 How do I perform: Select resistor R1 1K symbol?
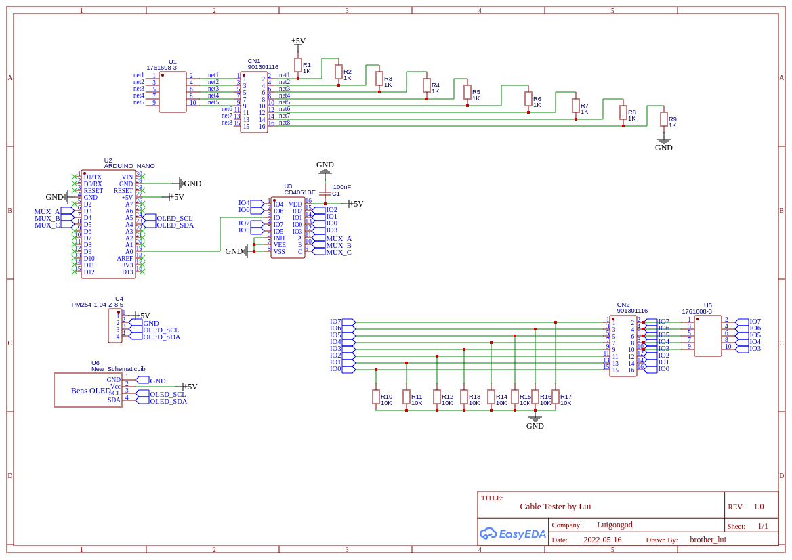point(298,65)
